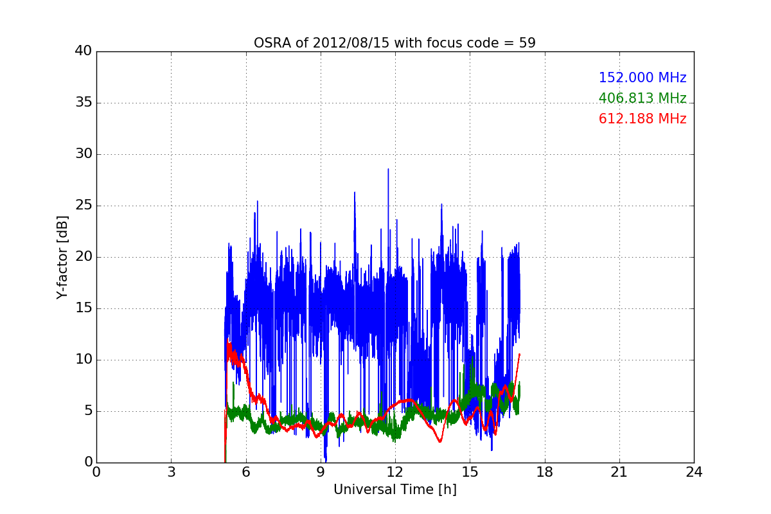
Task: Click the 'Universal Time [h]' axis label
Action: [394, 490]
